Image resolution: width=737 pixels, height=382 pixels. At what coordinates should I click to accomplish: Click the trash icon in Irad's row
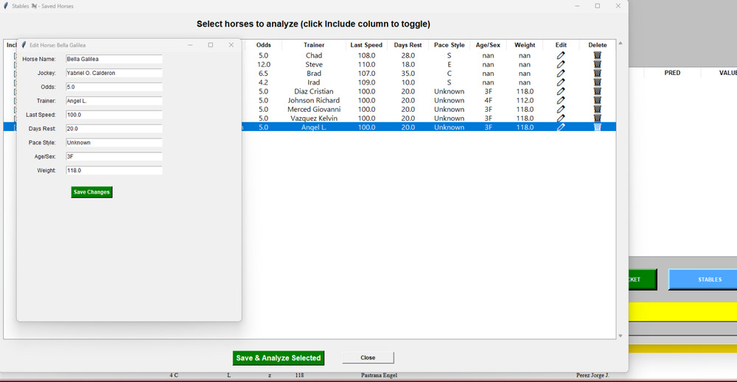(x=597, y=82)
